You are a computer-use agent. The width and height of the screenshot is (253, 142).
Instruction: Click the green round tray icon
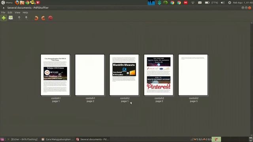pyautogui.click(x=165, y=3)
